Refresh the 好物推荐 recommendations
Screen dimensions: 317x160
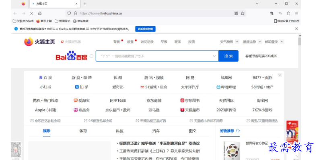(x=238, y=131)
